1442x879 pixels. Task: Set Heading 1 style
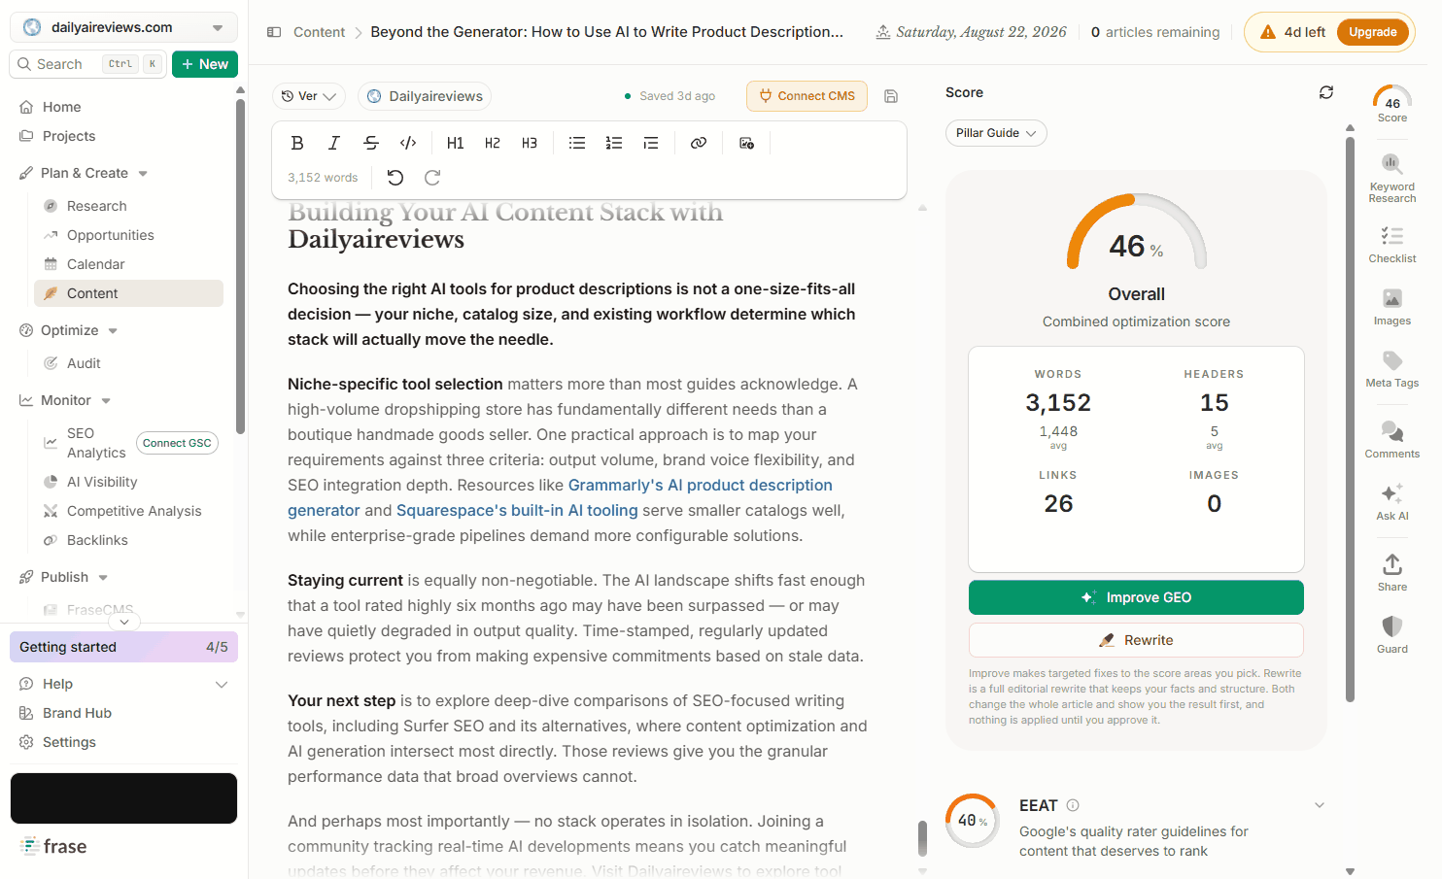455,143
